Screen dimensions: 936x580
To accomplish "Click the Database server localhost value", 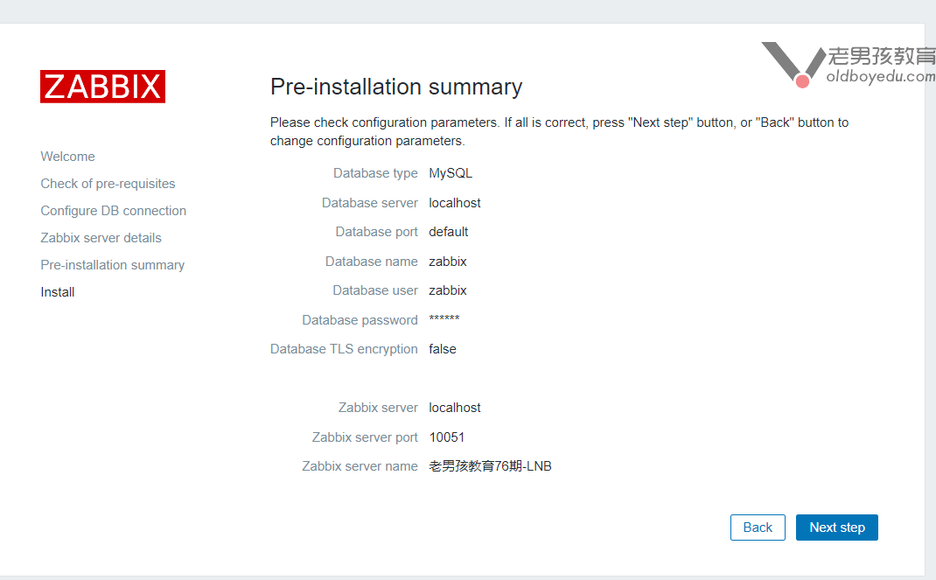I will point(455,203).
